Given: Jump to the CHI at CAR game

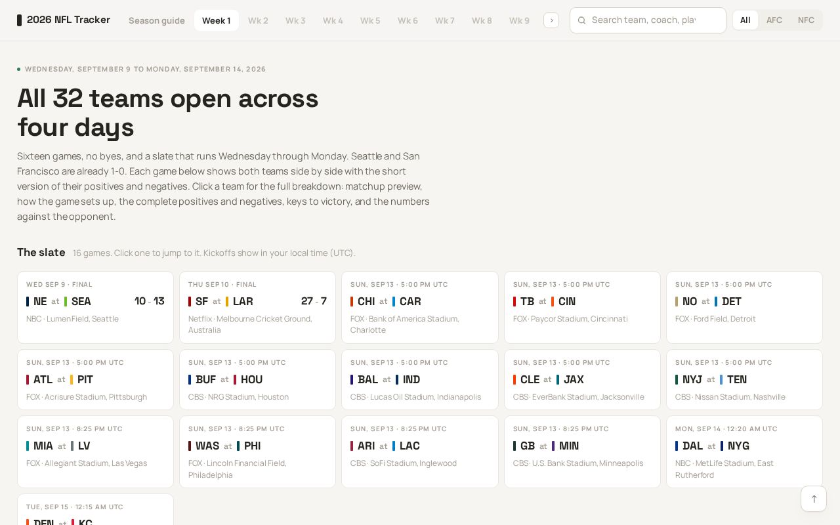Looking at the screenshot, I should point(420,307).
